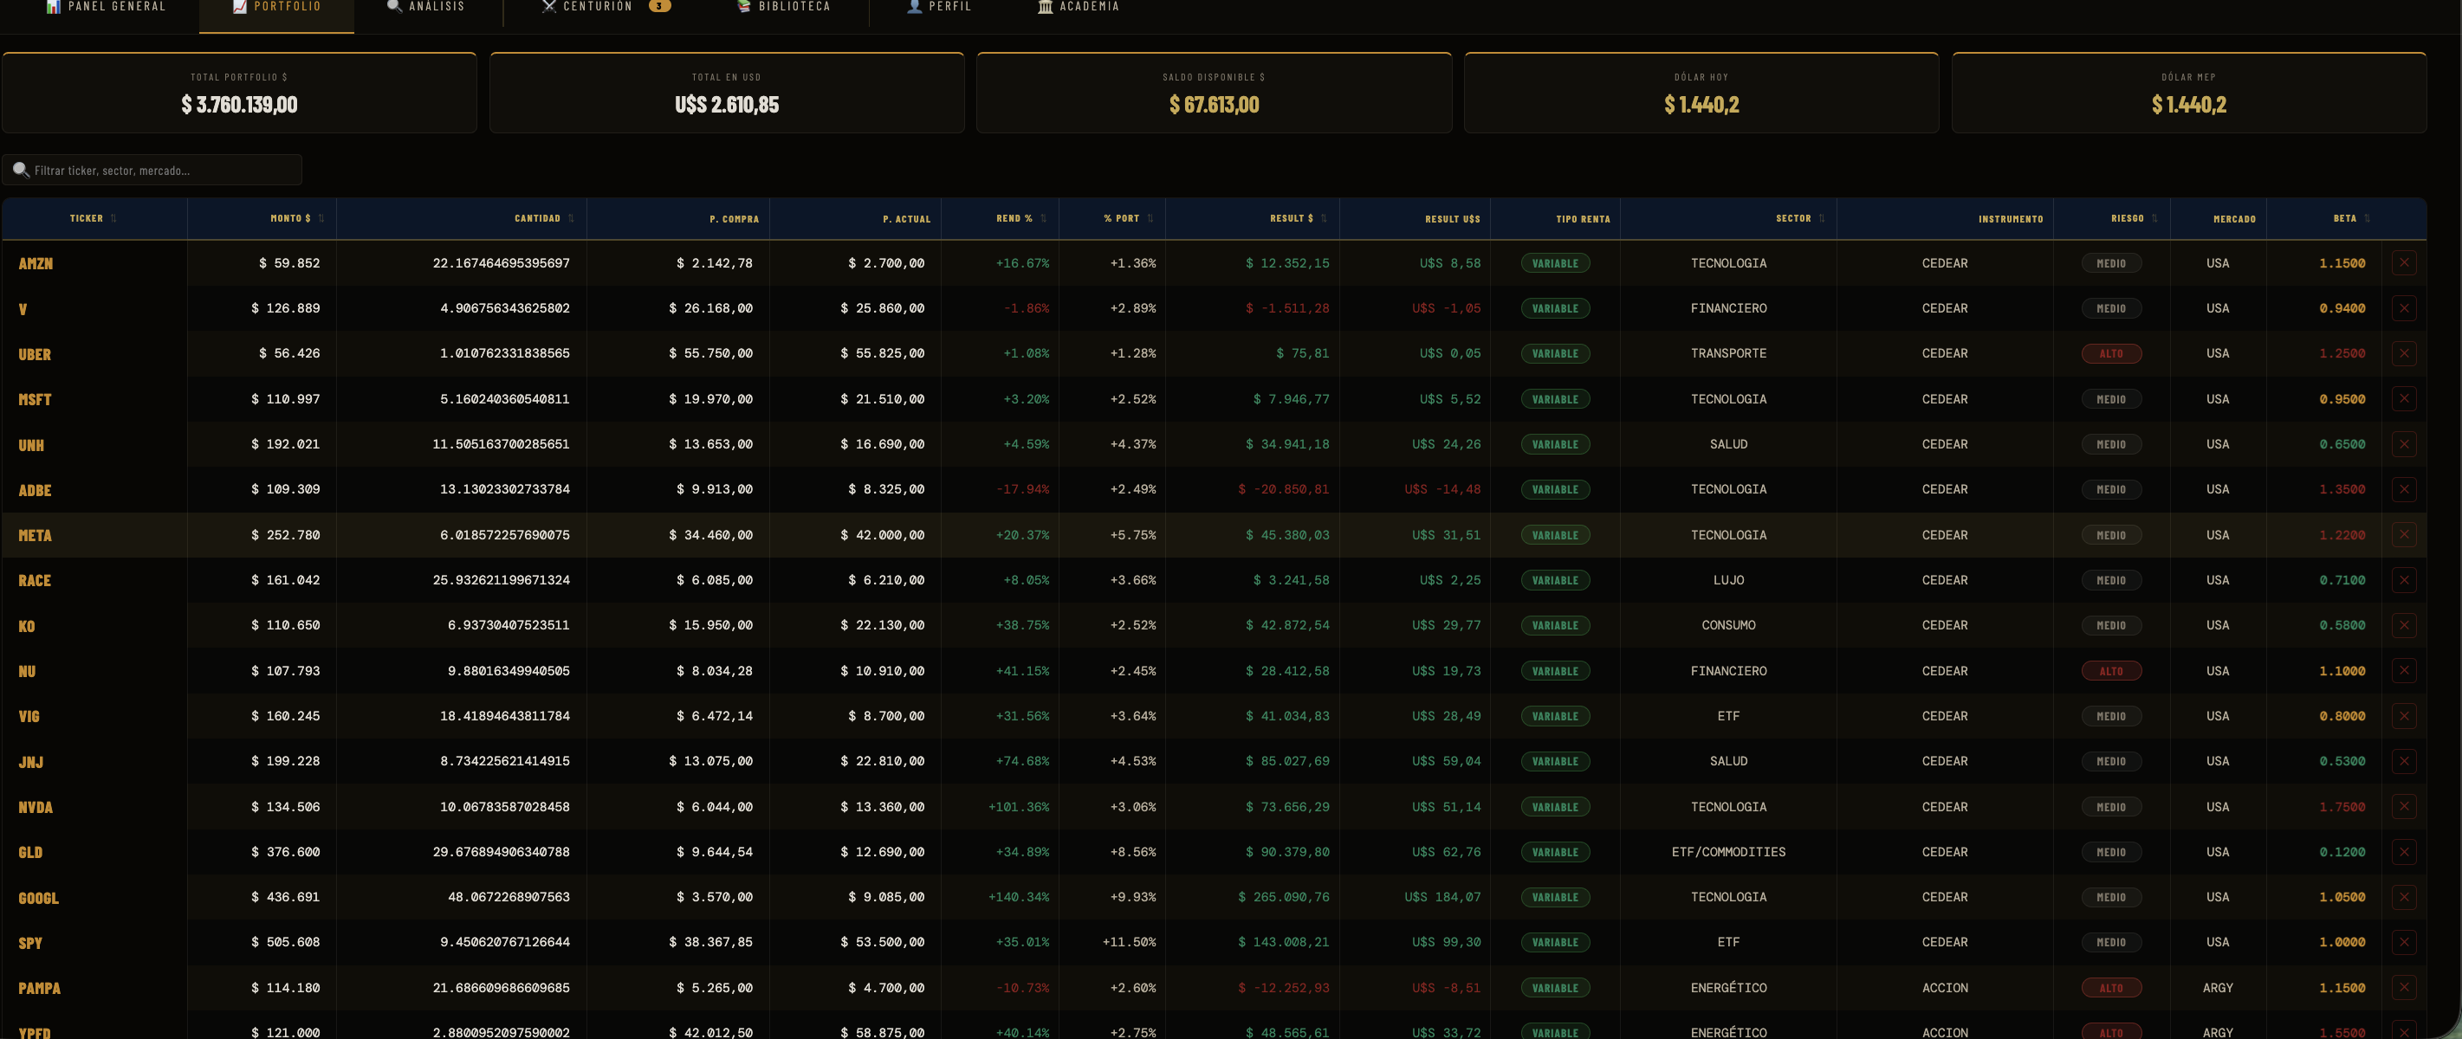This screenshot has width=2462, height=1039.
Task: Click the ARGY market in the PAMPA row
Action: point(2218,987)
